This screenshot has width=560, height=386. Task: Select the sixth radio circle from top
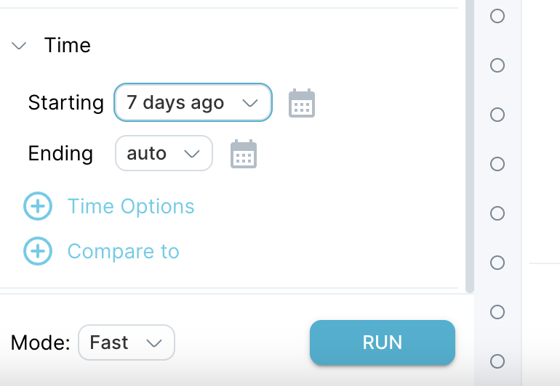click(497, 263)
